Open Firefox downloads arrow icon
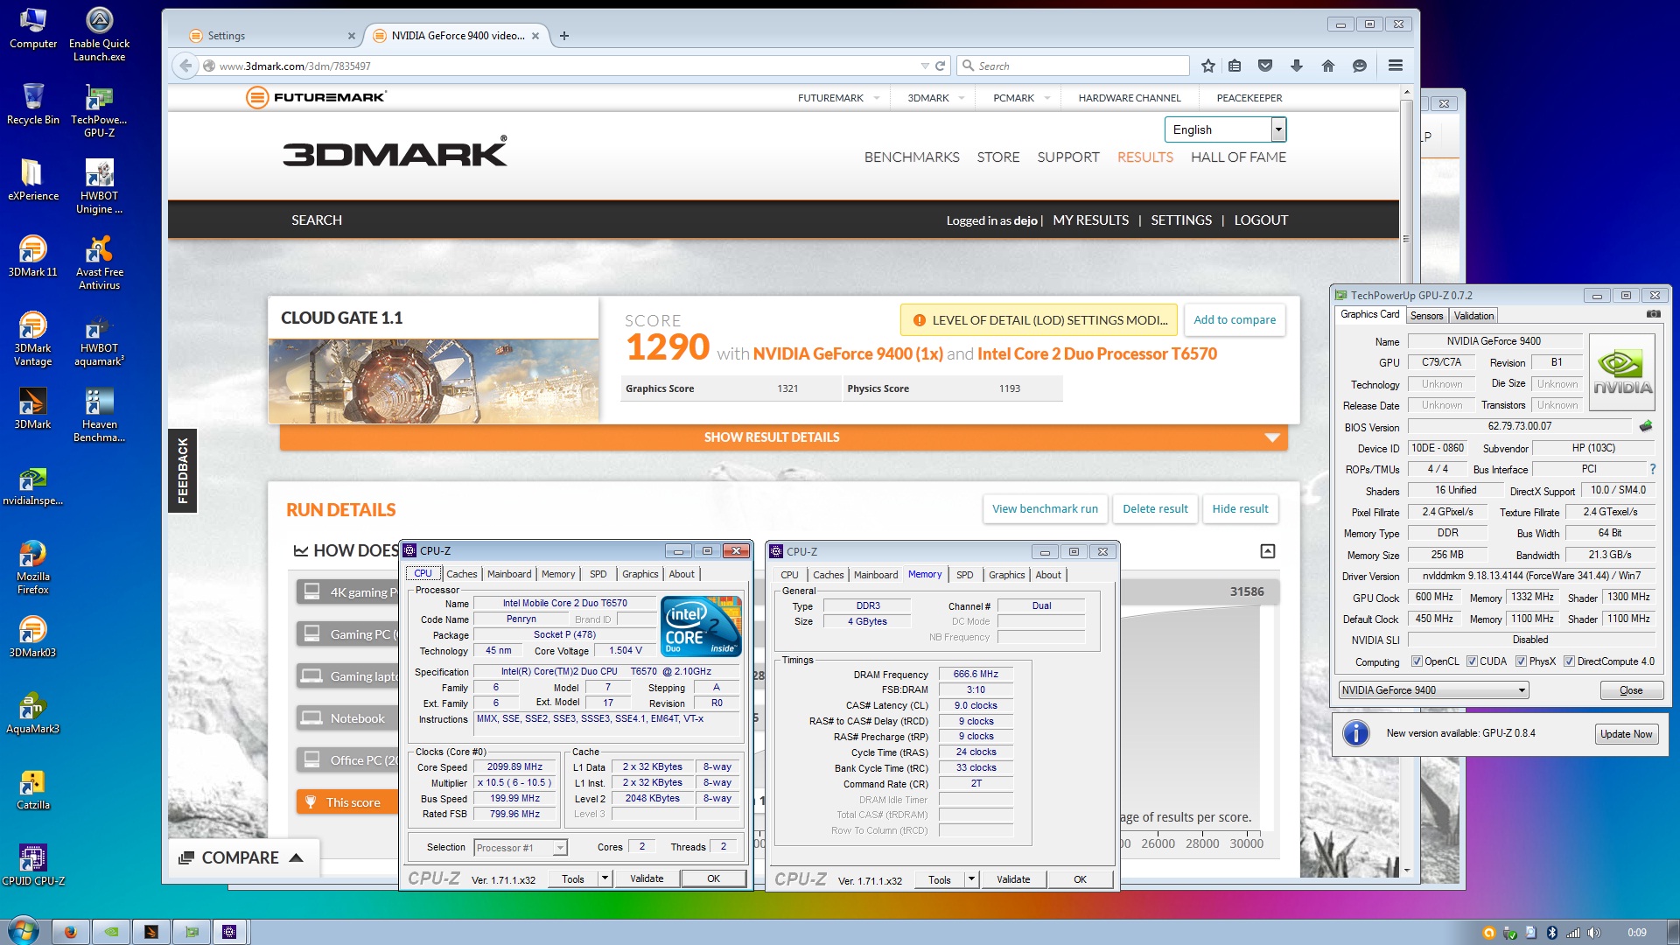This screenshot has width=1680, height=945. pyautogui.click(x=1297, y=66)
